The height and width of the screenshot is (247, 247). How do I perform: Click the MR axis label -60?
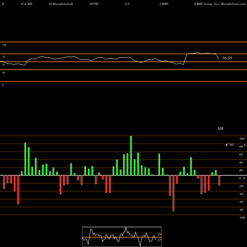coord(241,202)
